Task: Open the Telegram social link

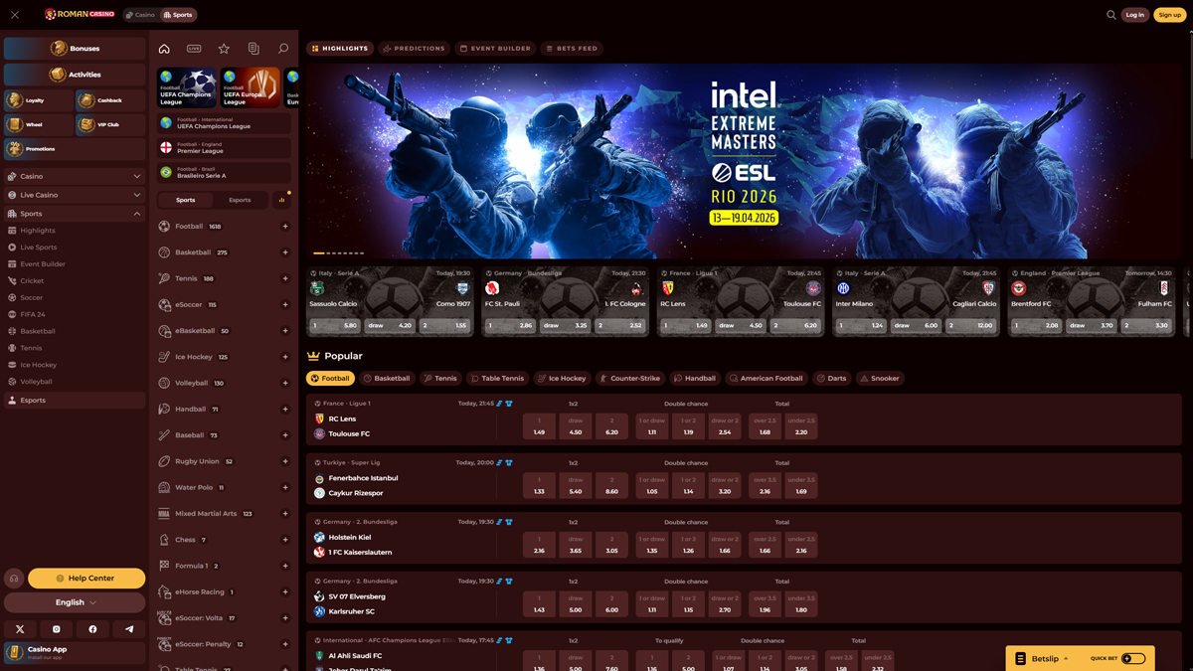Action: (x=129, y=628)
